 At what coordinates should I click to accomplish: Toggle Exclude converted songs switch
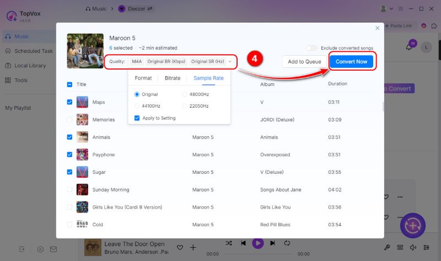click(x=311, y=48)
